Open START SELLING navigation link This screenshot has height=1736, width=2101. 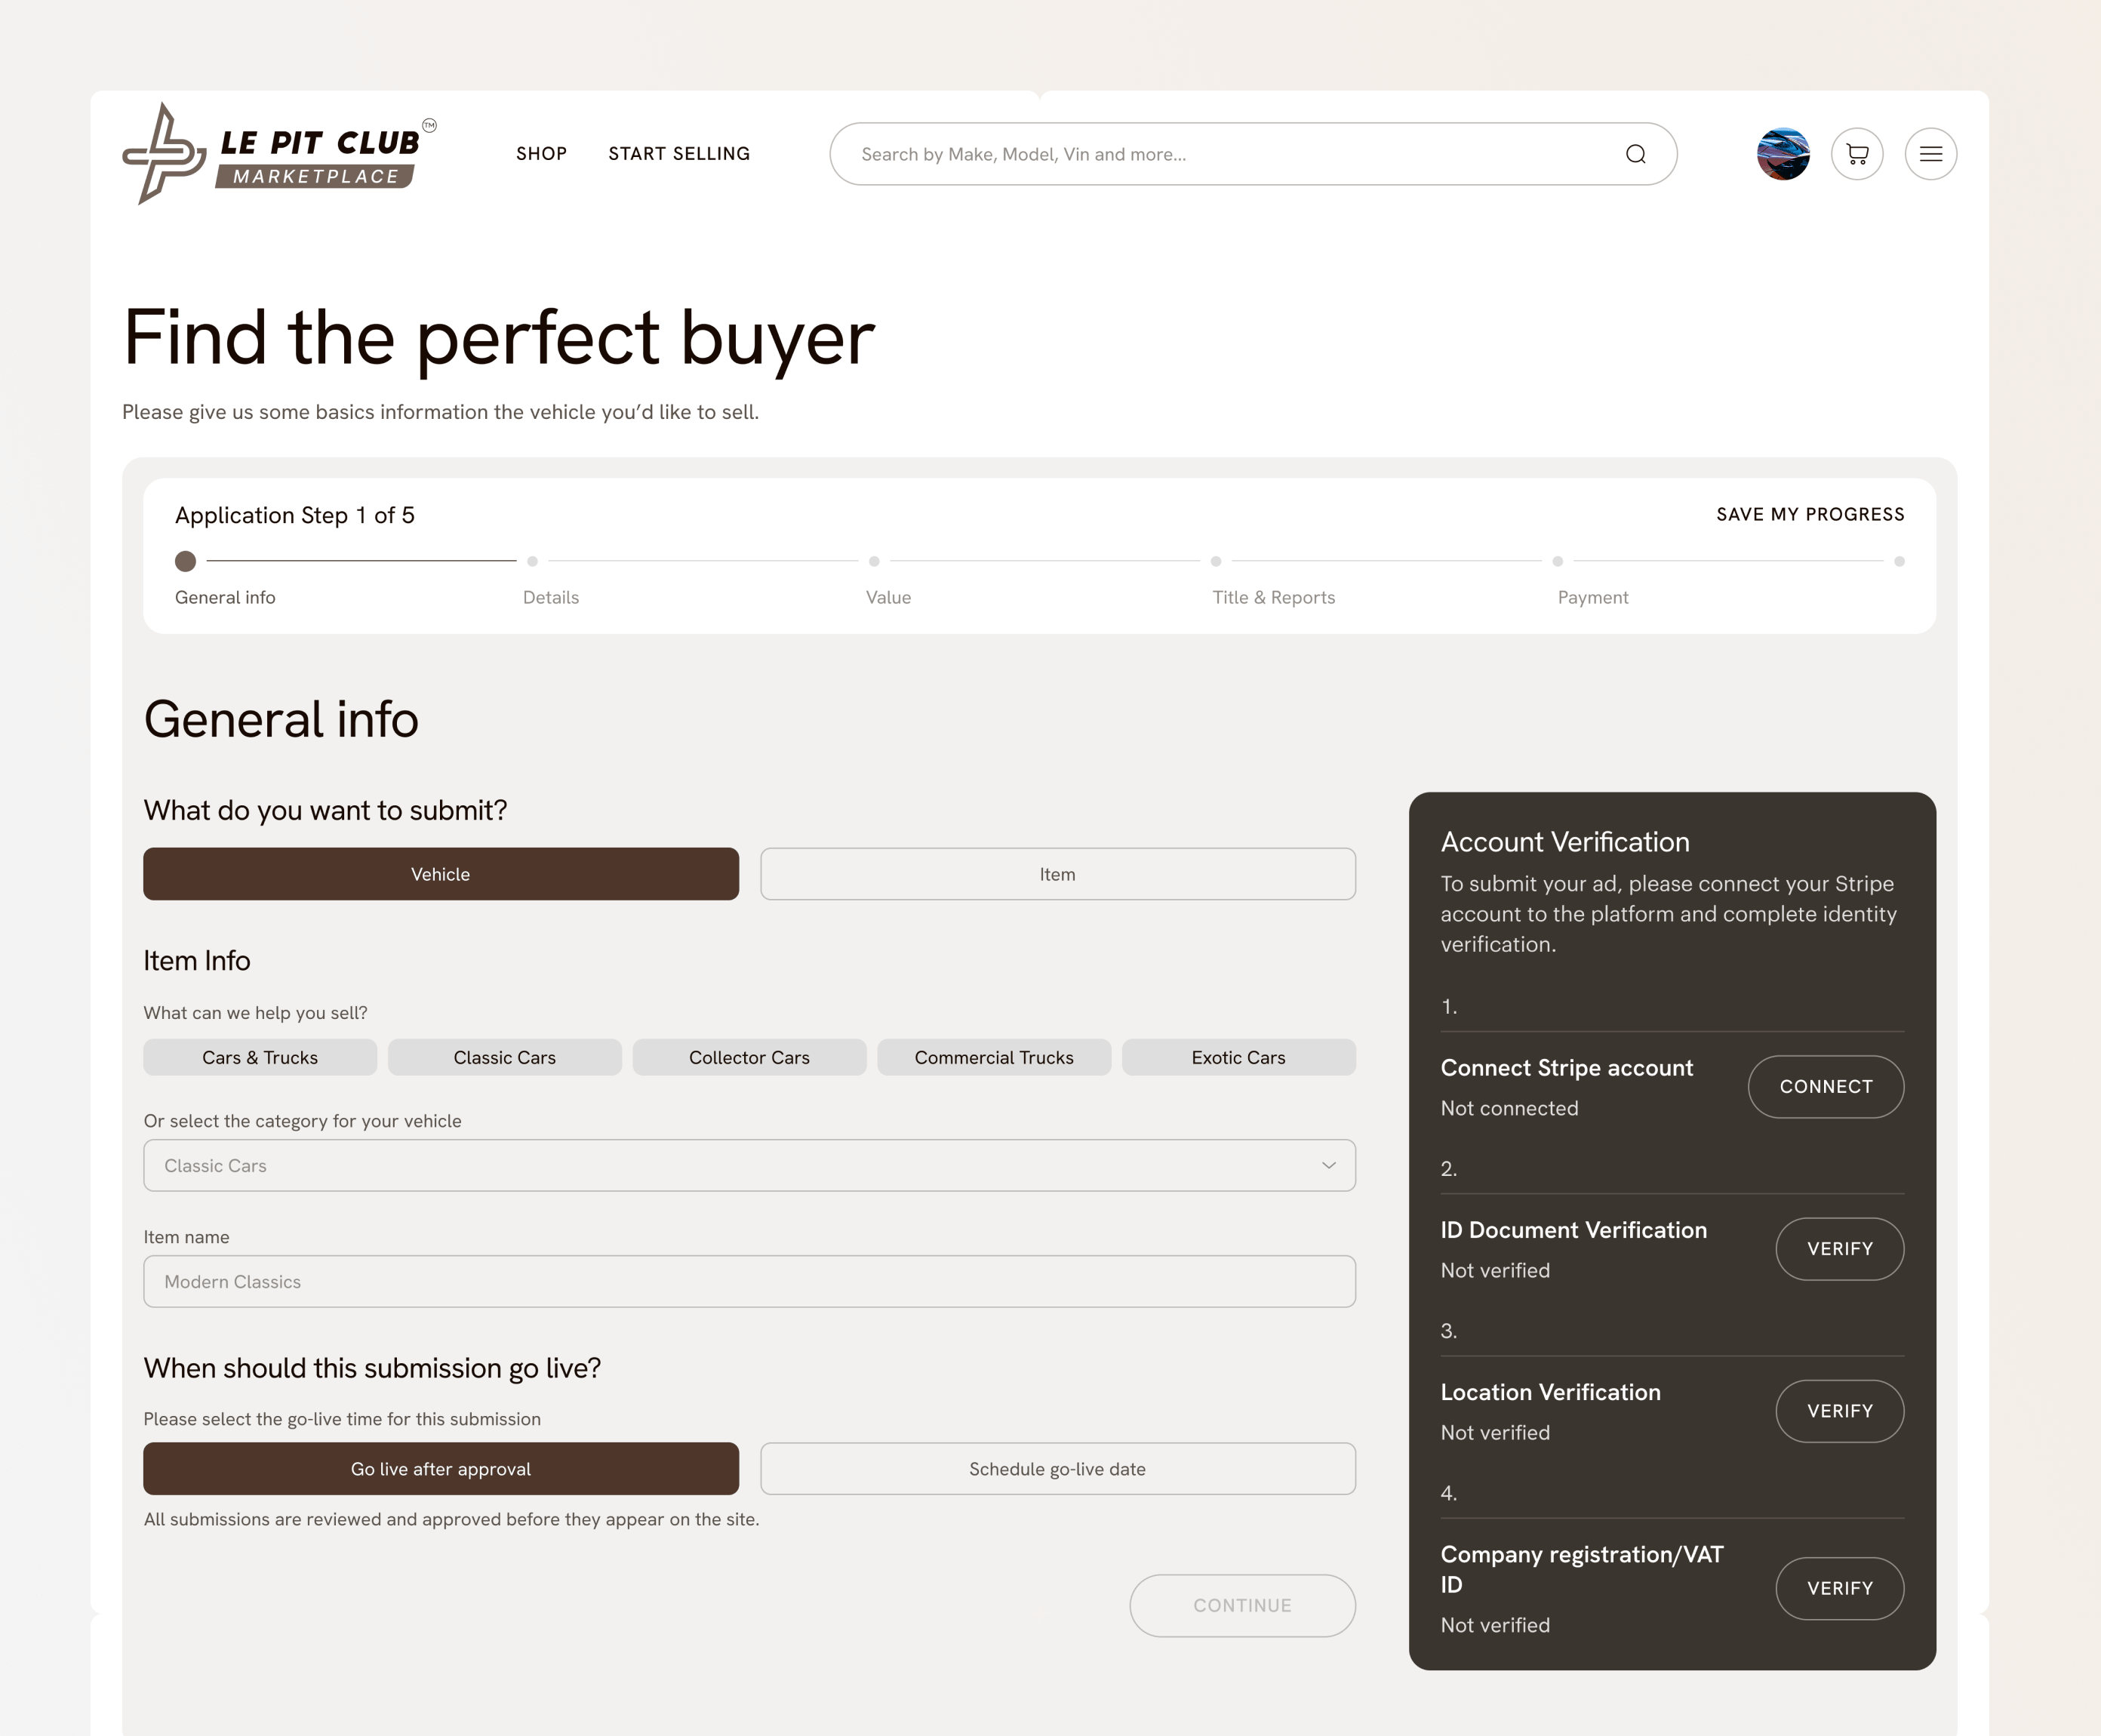coord(679,154)
